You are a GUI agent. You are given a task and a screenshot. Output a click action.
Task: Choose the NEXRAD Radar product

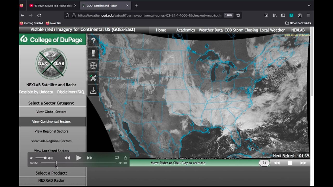pyautogui.click(x=53, y=181)
